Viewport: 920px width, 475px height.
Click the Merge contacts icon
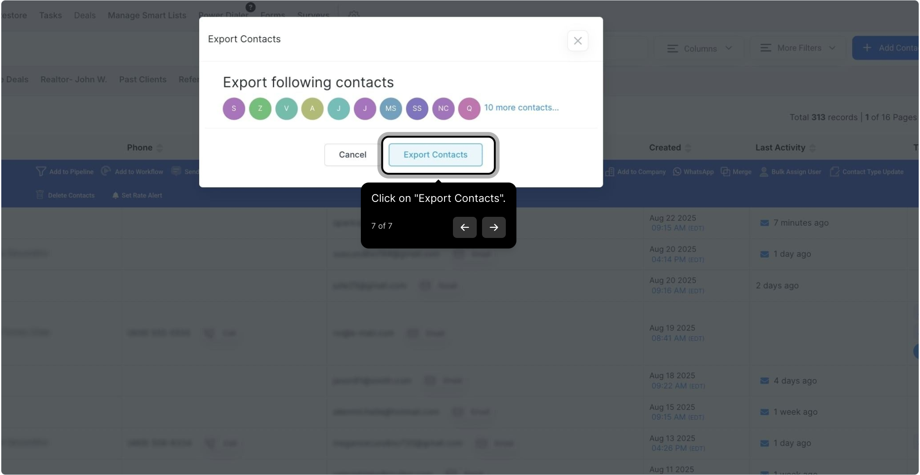point(725,172)
